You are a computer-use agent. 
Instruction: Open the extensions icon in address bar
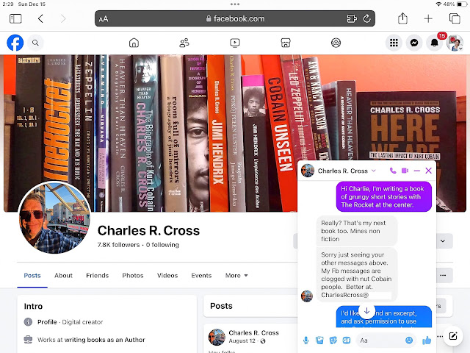(352, 18)
